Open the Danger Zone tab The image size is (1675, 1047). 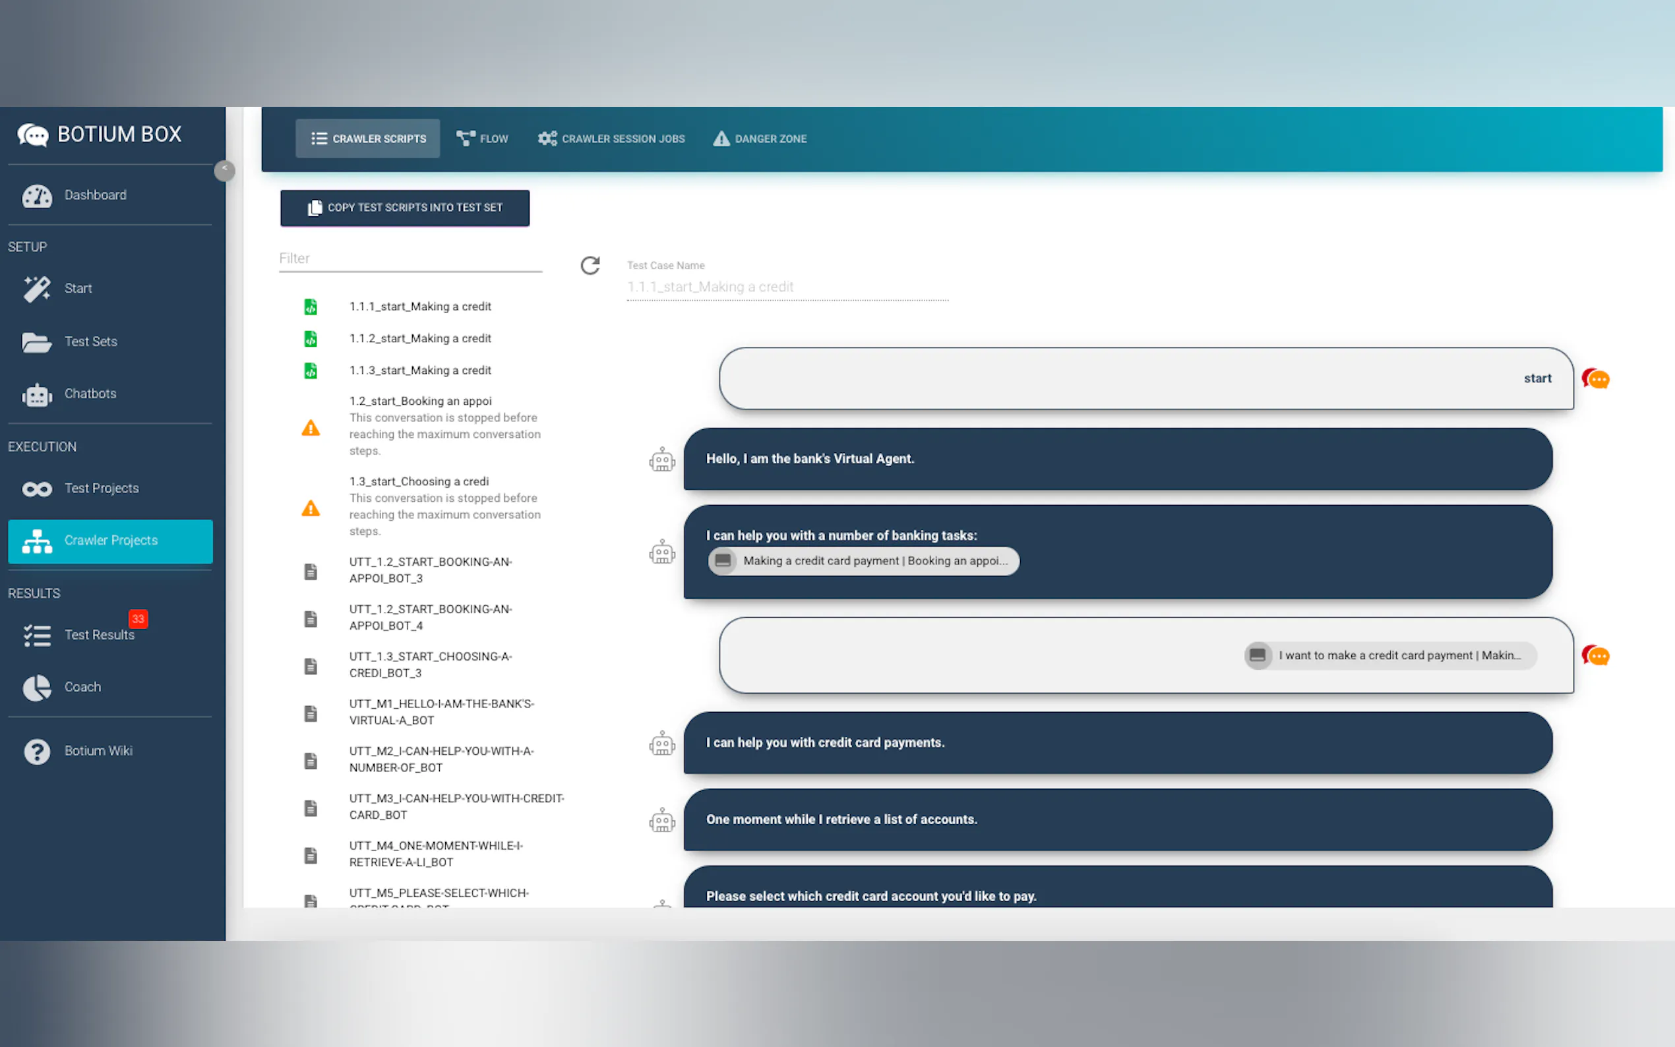pyautogui.click(x=760, y=138)
